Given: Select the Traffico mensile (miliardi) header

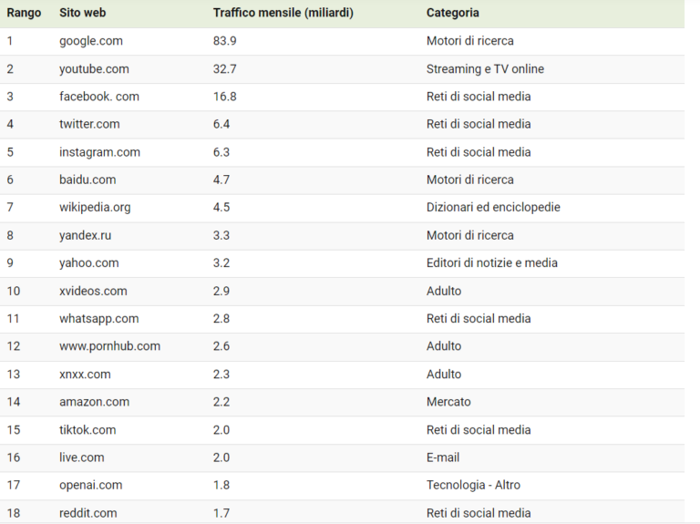Looking at the screenshot, I should (x=283, y=13).
